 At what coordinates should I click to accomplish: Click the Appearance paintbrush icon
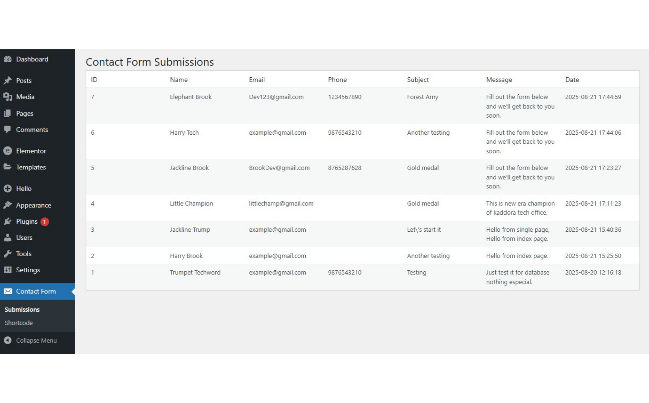[x=8, y=205]
